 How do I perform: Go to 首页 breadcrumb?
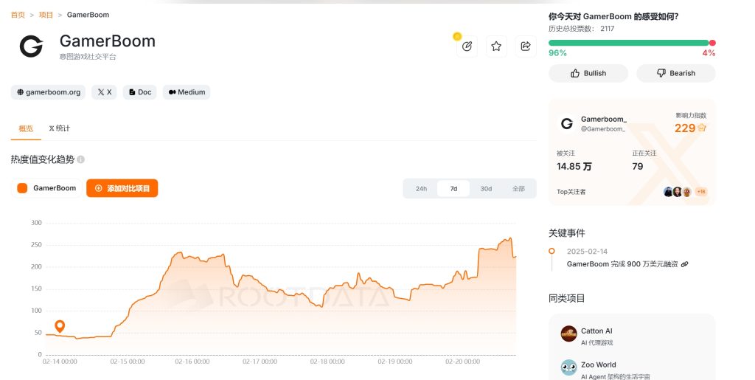tap(18, 15)
